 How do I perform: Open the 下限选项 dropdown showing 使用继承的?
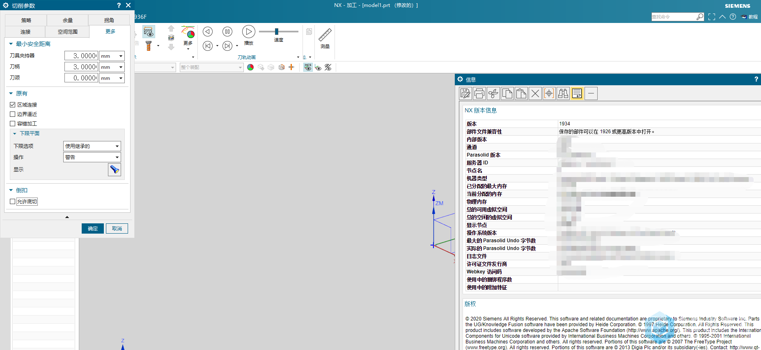92,146
